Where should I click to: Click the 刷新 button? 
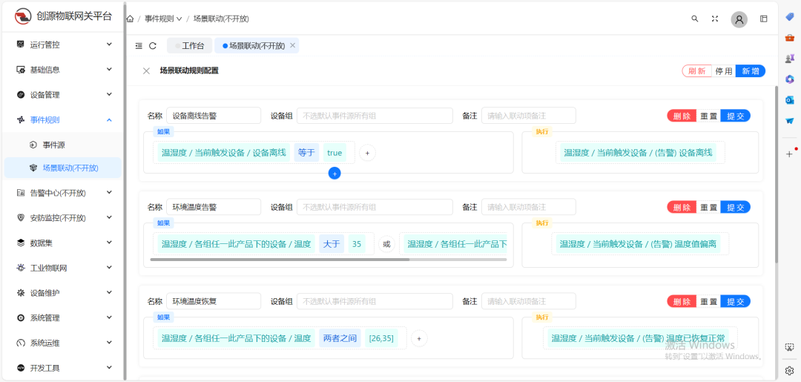coord(696,71)
